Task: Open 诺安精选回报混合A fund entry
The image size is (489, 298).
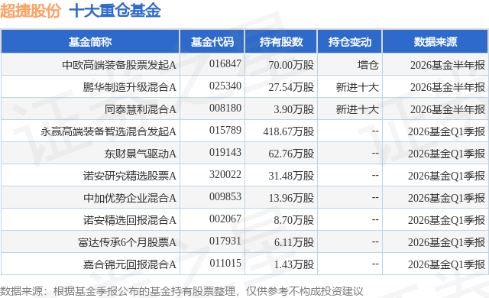Action: point(130,220)
